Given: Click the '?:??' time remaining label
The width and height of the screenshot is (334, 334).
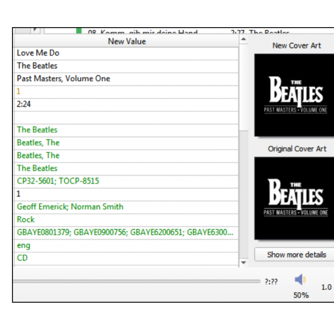Looking at the screenshot, I should click(271, 282).
